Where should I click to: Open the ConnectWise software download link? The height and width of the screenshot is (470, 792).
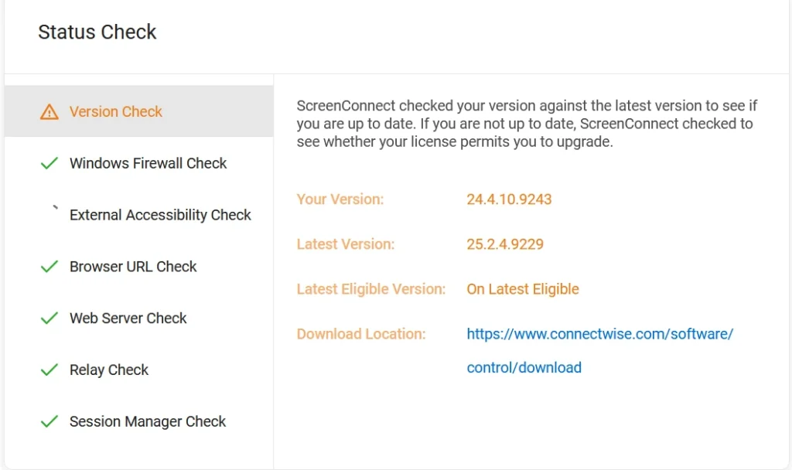(599, 335)
